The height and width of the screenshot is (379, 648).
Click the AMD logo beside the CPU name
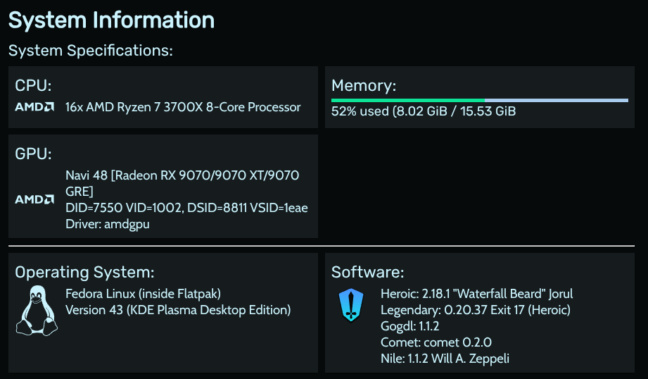click(34, 107)
